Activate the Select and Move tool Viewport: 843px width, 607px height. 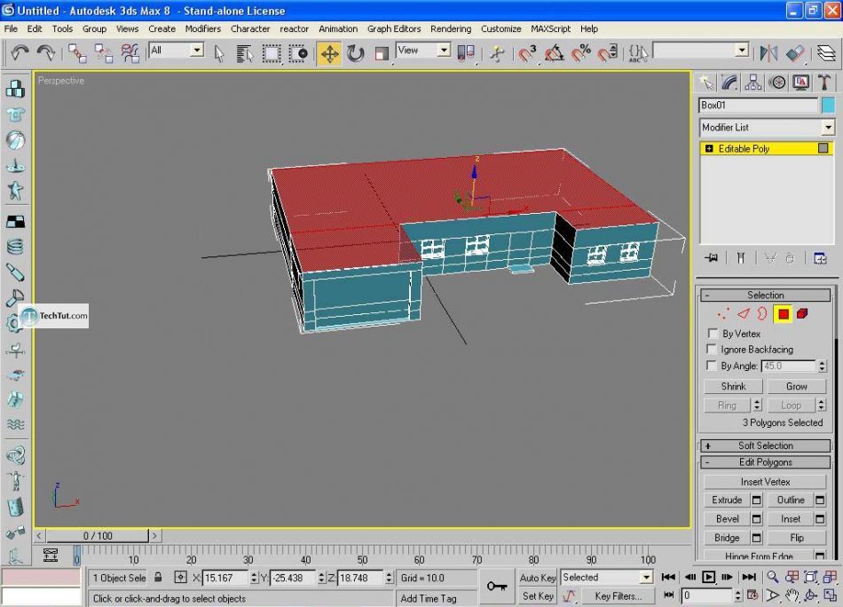[329, 54]
